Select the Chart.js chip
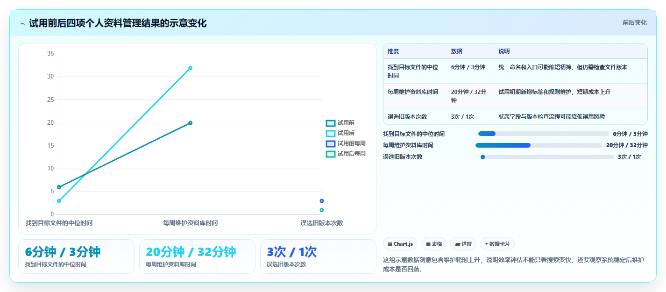This screenshot has width=666, height=292. pyautogui.click(x=400, y=244)
